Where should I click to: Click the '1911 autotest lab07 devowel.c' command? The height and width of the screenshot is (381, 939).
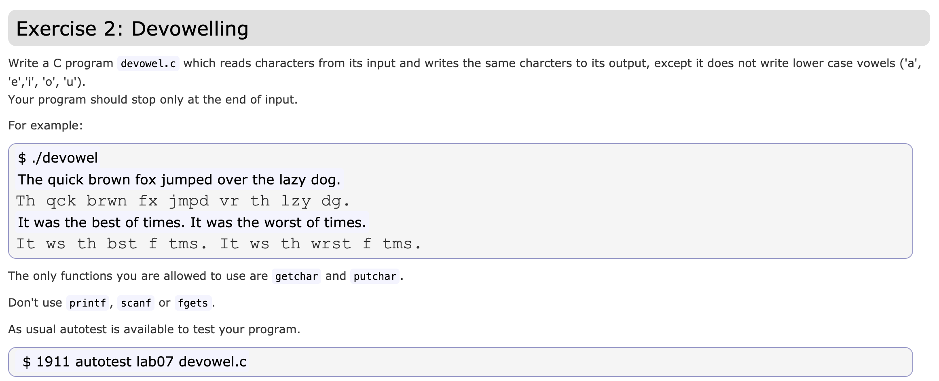click(x=135, y=362)
